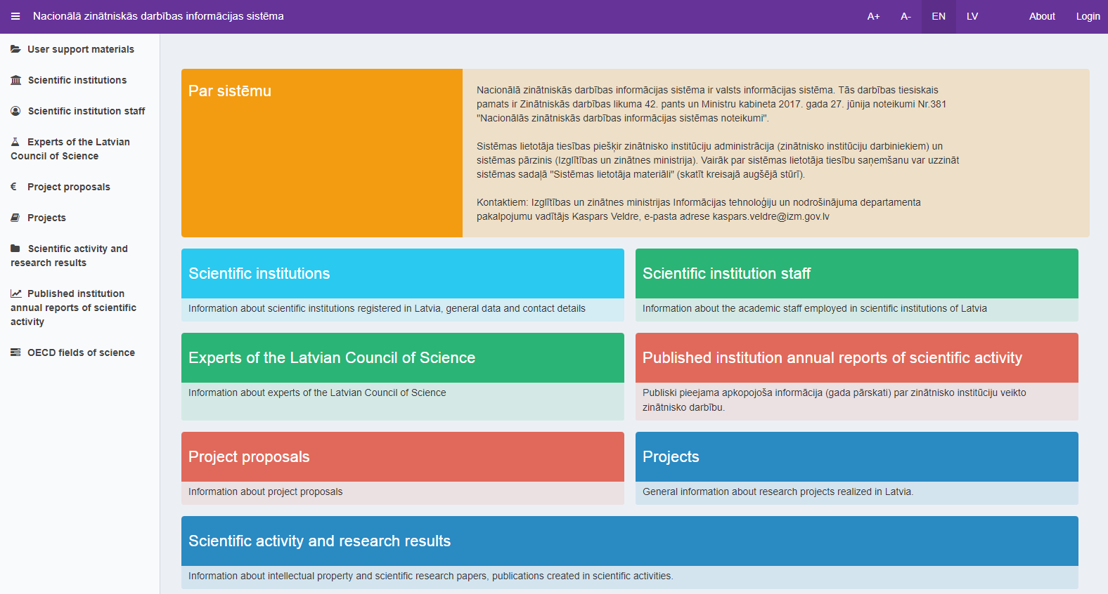Click the folder icon beside User support materials
Viewport: 1108px width, 594px height.
(x=15, y=49)
